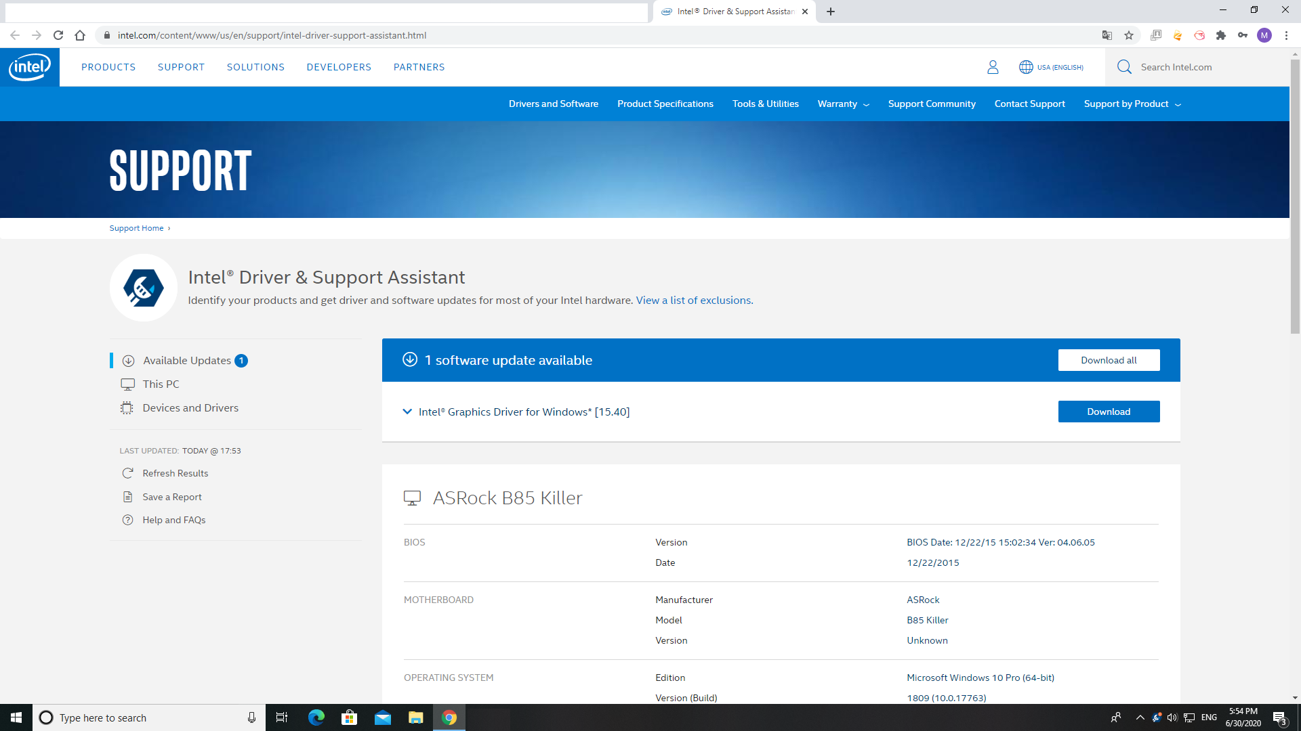Select Available Updates in sidebar
Viewport: 1301px width, 731px height.
(187, 361)
